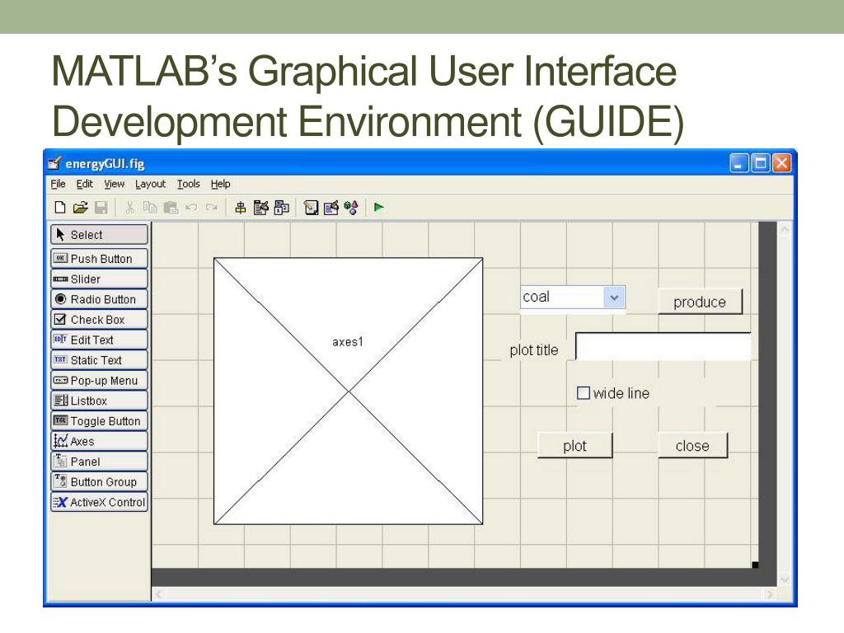
Task: Maximize the energyGUI.fig window
Action: (x=760, y=163)
